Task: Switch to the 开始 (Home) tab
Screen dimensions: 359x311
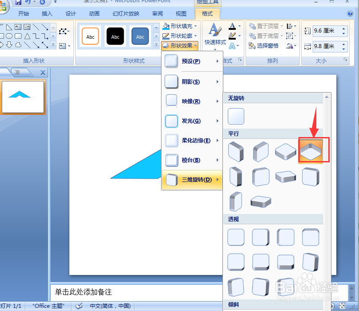Action: coord(23,14)
